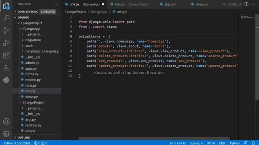Select language mode Python in status bar

(235, 143)
